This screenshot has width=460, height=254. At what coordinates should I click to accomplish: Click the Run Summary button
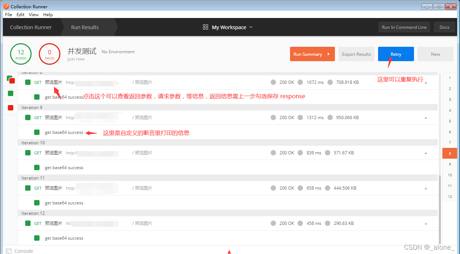coord(312,54)
